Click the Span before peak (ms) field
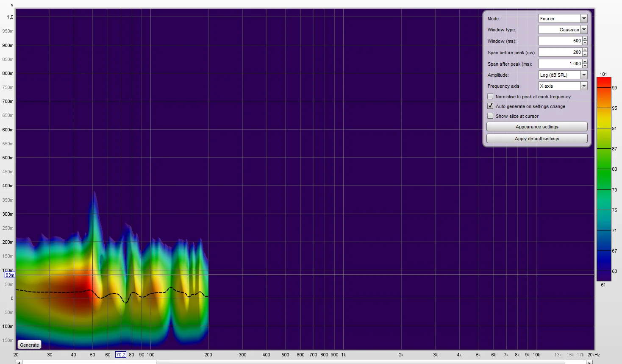The height and width of the screenshot is (364, 622). [560, 53]
